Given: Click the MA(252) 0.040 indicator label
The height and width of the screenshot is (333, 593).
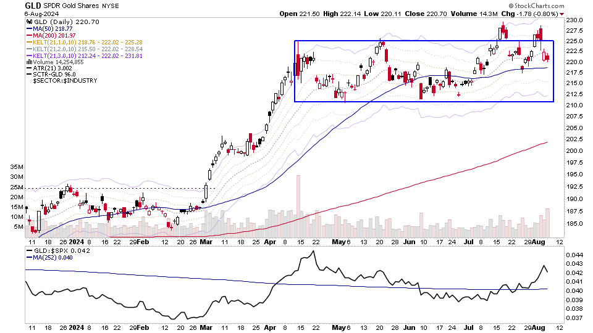Looking at the screenshot, I should pyautogui.click(x=53, y=258).
